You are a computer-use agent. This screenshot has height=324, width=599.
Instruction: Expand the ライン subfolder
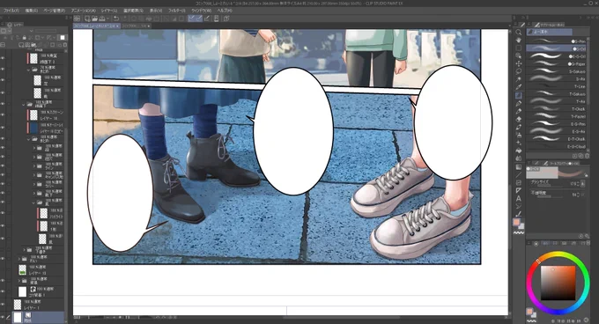[33, 166]
